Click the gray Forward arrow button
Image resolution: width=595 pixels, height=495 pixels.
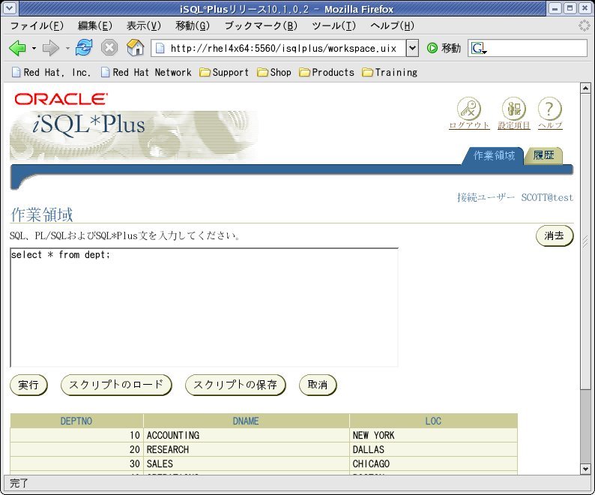pos(50,48)
